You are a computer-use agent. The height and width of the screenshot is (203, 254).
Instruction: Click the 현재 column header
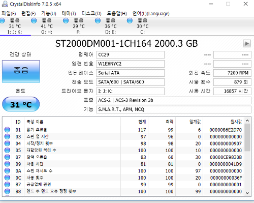tap(135, 122)
